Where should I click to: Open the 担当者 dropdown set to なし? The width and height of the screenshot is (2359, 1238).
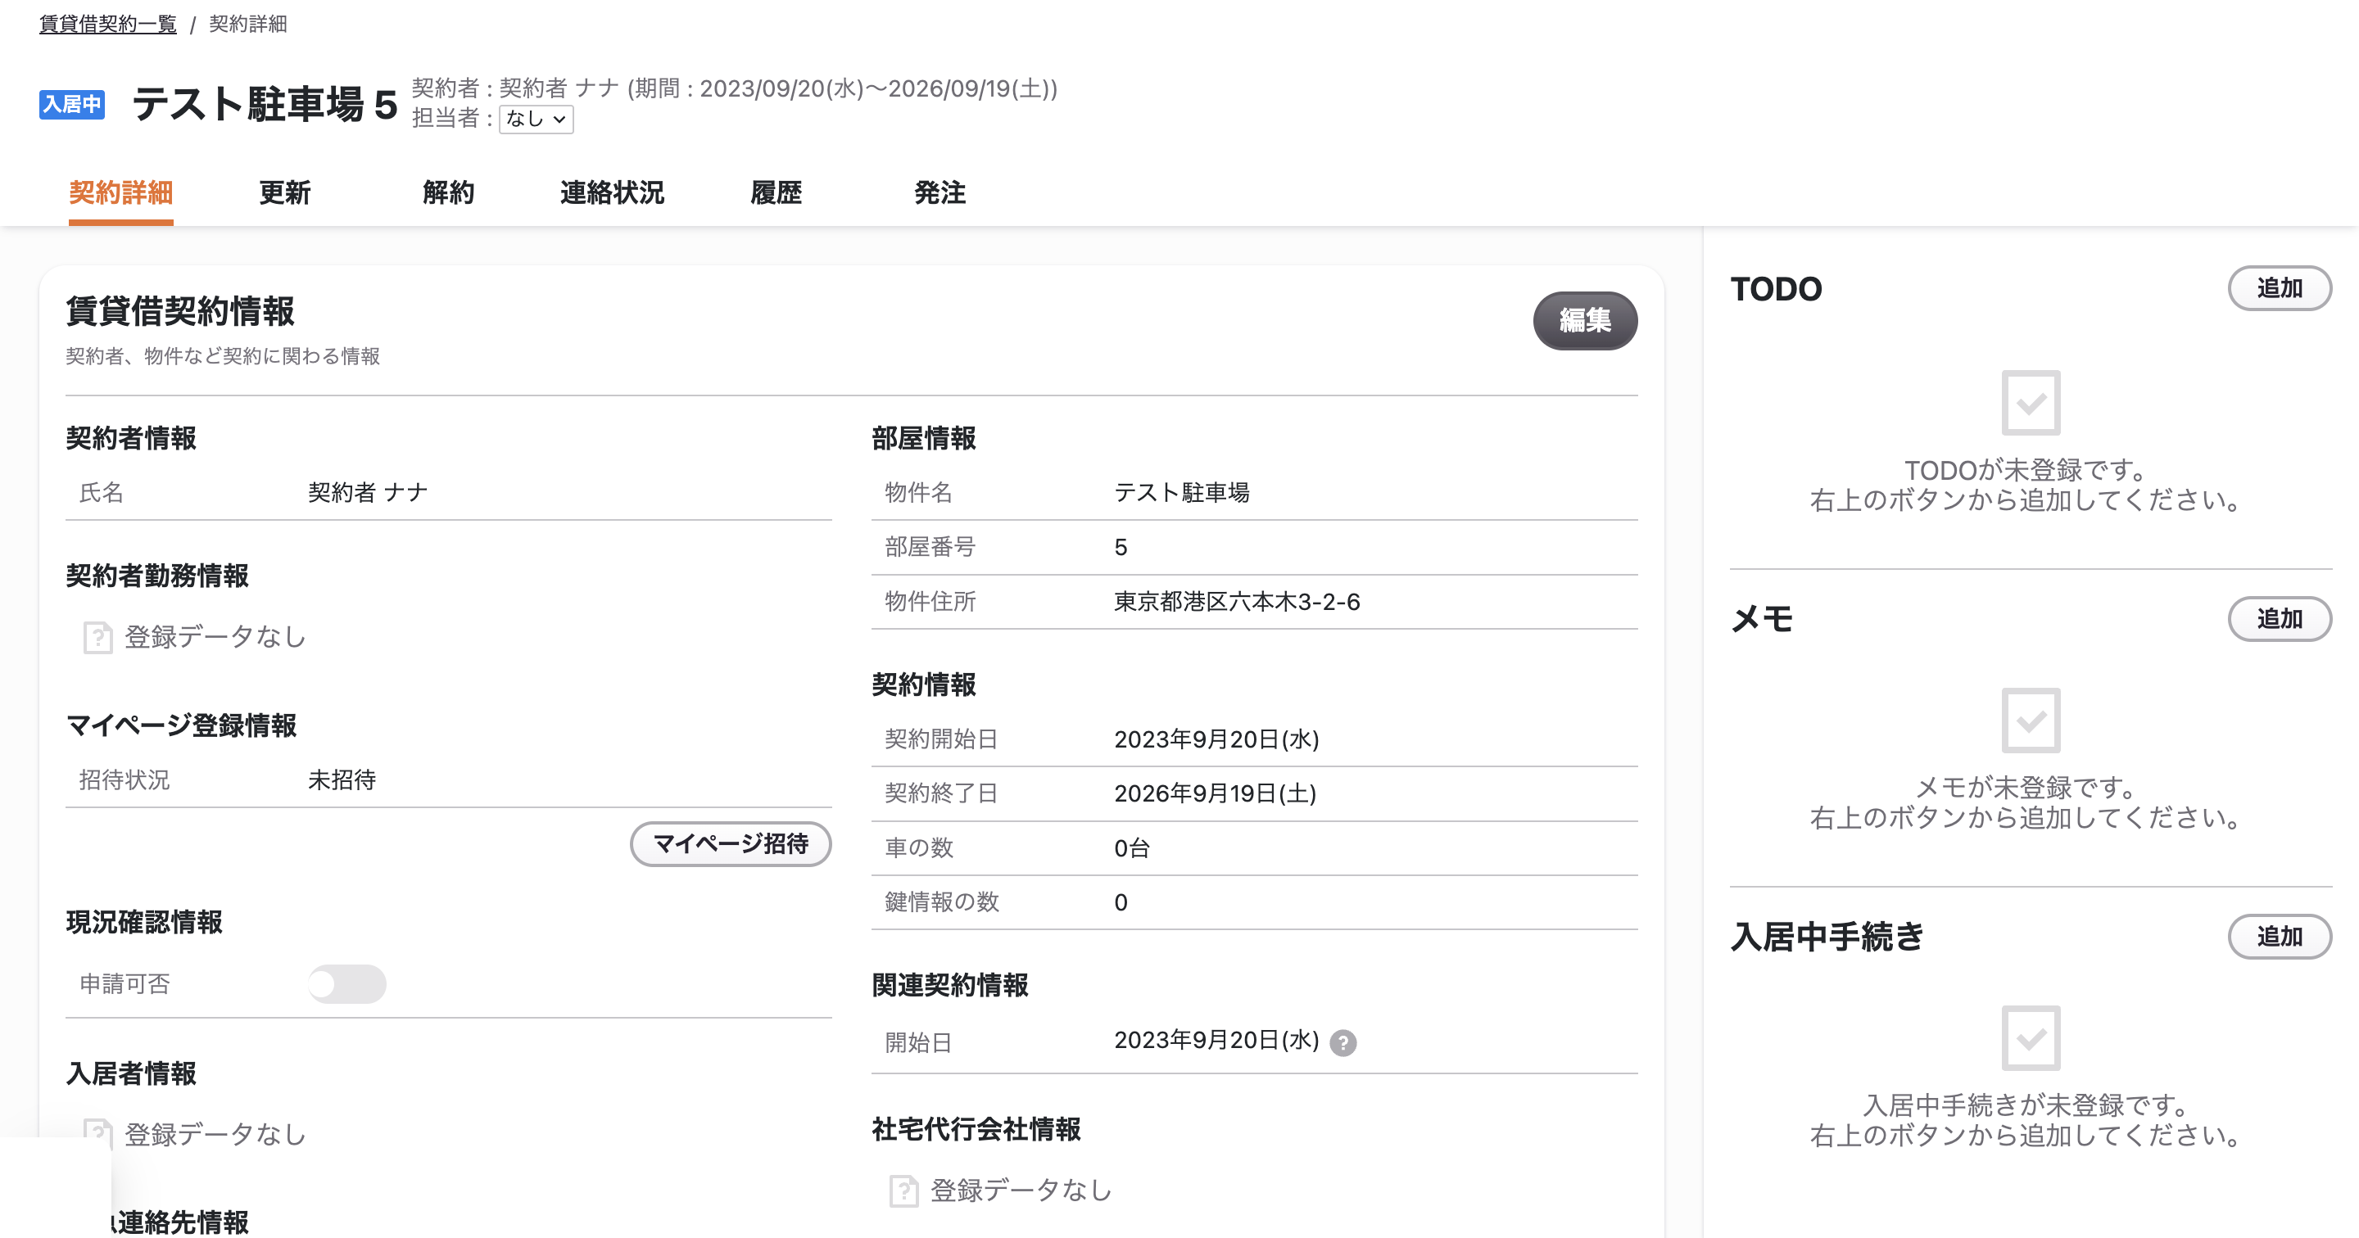pos(537,119)
